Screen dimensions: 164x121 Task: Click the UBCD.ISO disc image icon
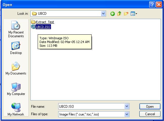tap(33, 27)
